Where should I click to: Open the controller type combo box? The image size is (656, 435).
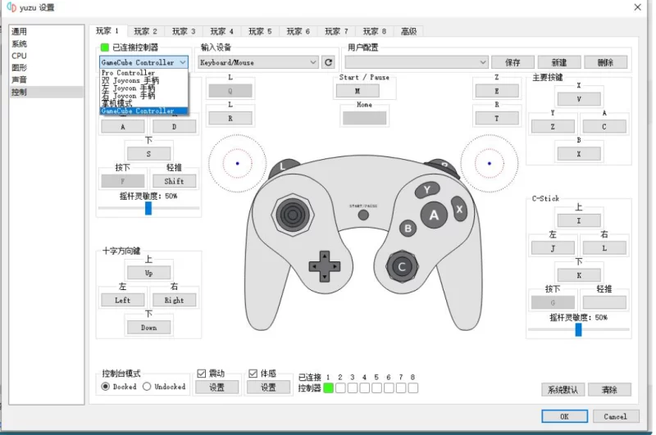pyautogui.click(x=144, y=62)
